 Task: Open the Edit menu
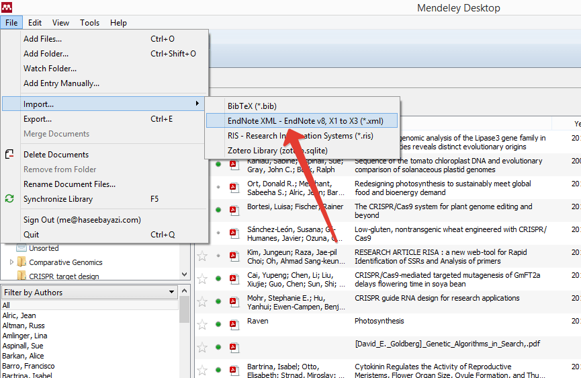point(35,23)
